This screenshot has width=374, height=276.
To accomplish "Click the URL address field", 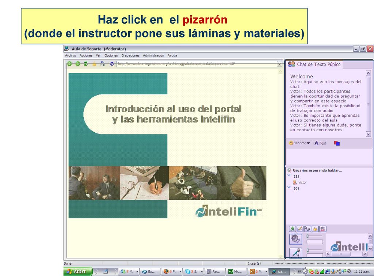I will 197,64.
